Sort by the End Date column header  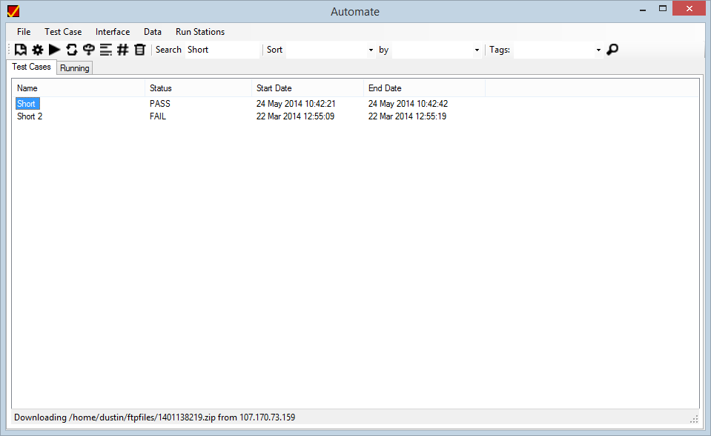click(424, 88)
